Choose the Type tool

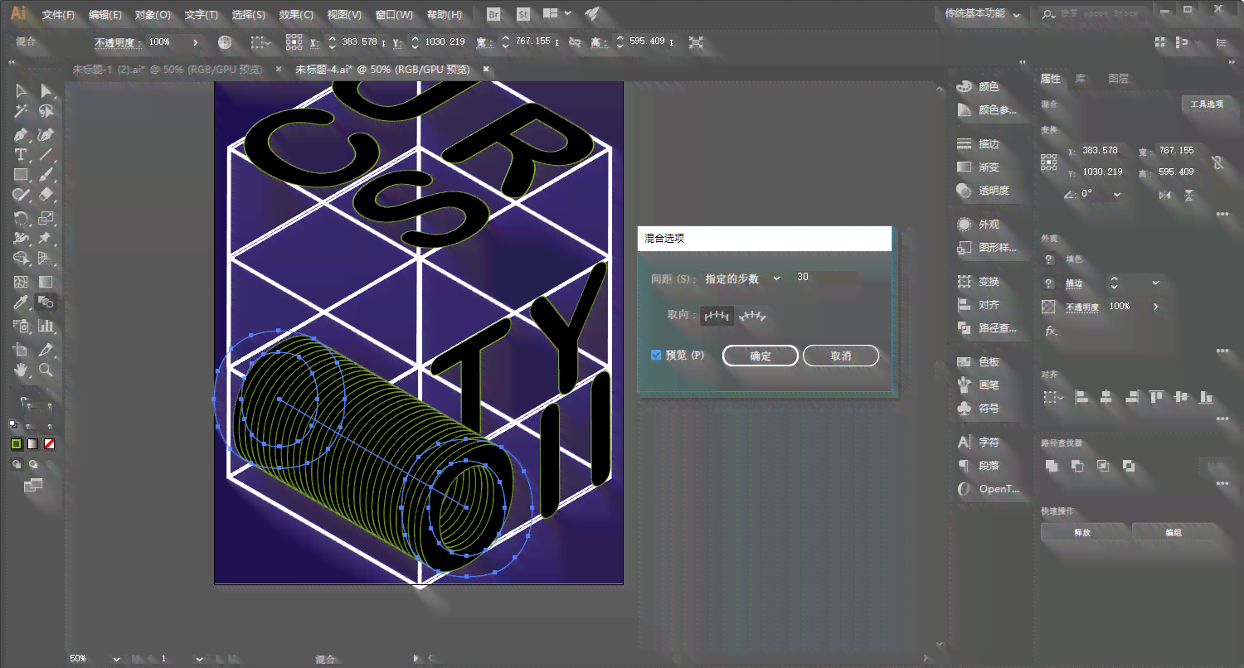(x=22, y=155)
